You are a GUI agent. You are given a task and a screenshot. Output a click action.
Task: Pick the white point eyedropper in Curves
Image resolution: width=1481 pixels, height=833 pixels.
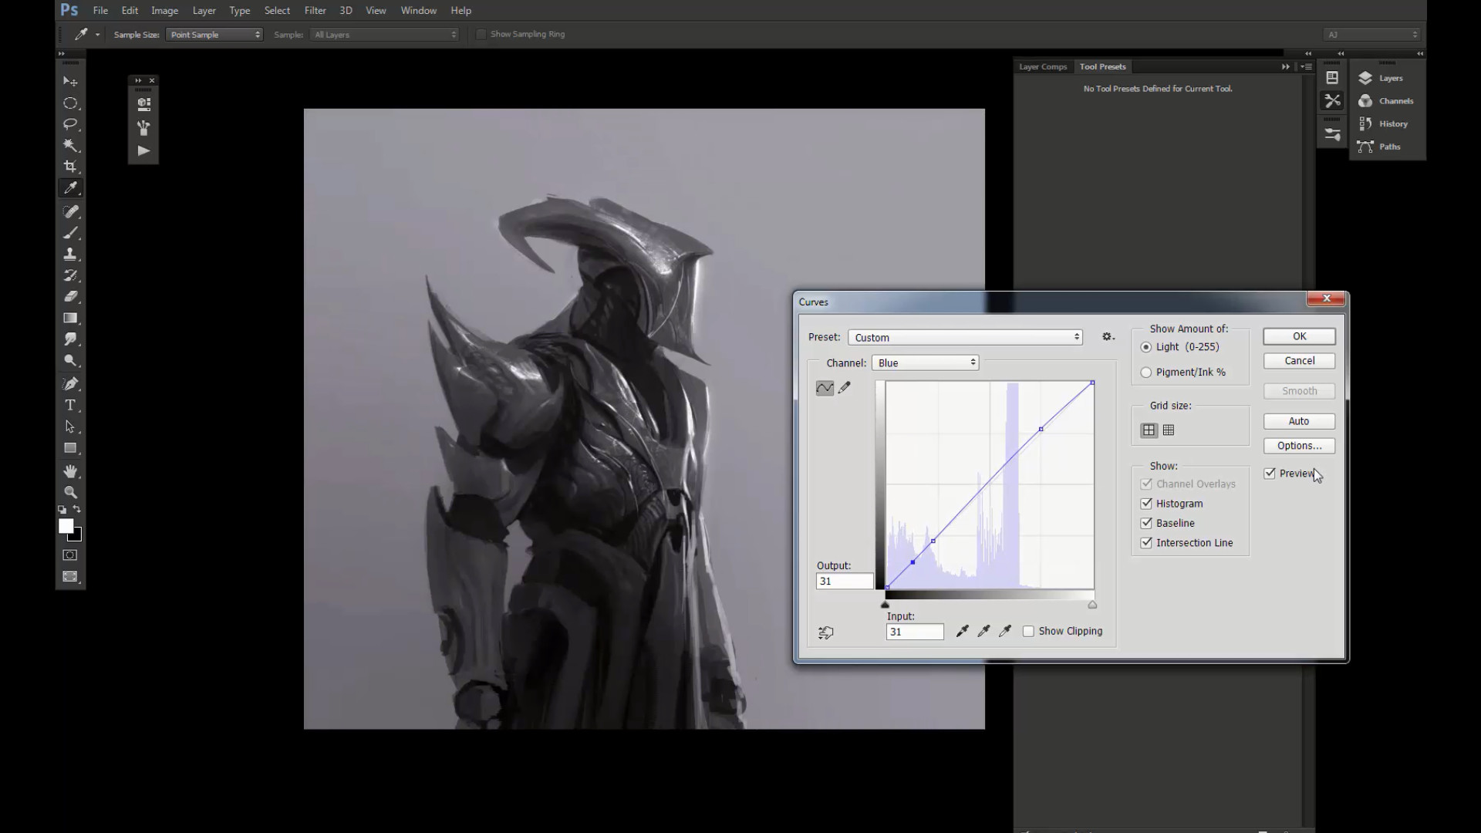(1004, 632)
